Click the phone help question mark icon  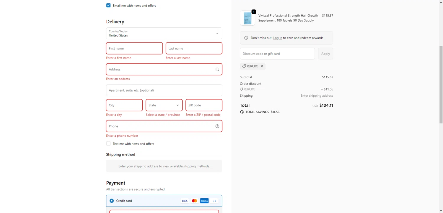pyautogui.click(x=217, y=126)
